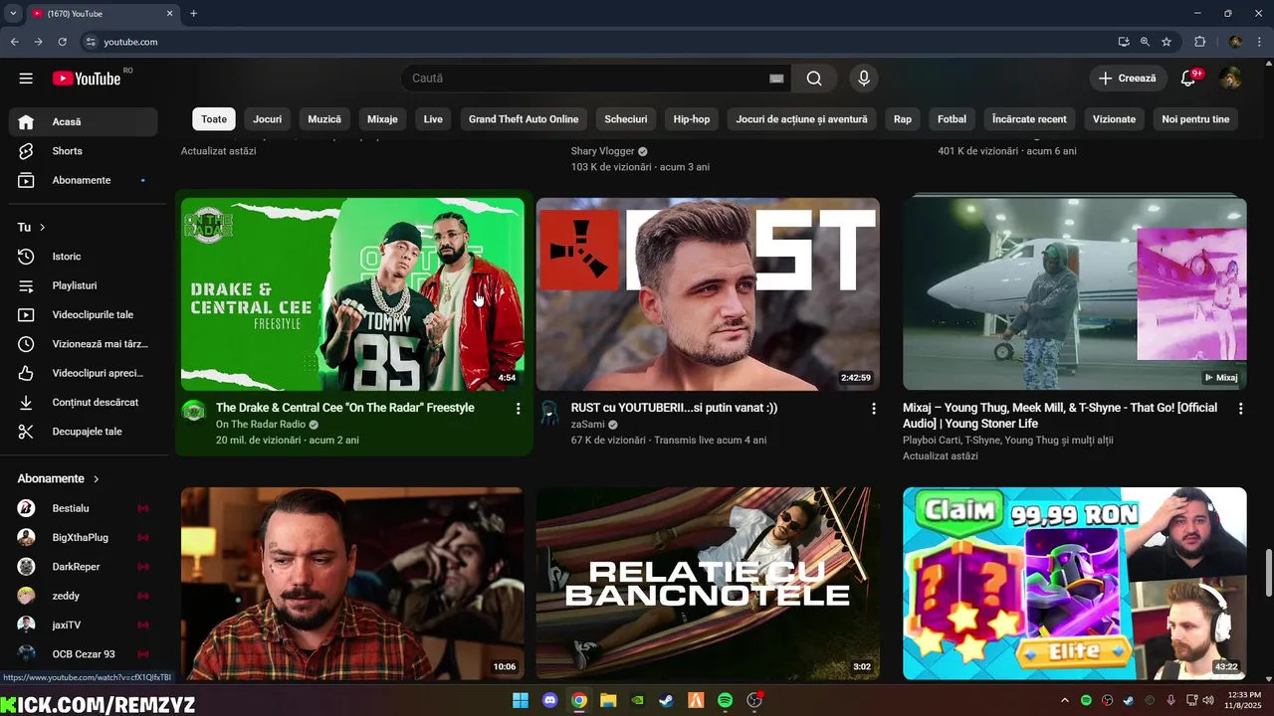This screenshot has width=1274, height=716.
Task: Select the Live filter chip
Action: [433, 119]
